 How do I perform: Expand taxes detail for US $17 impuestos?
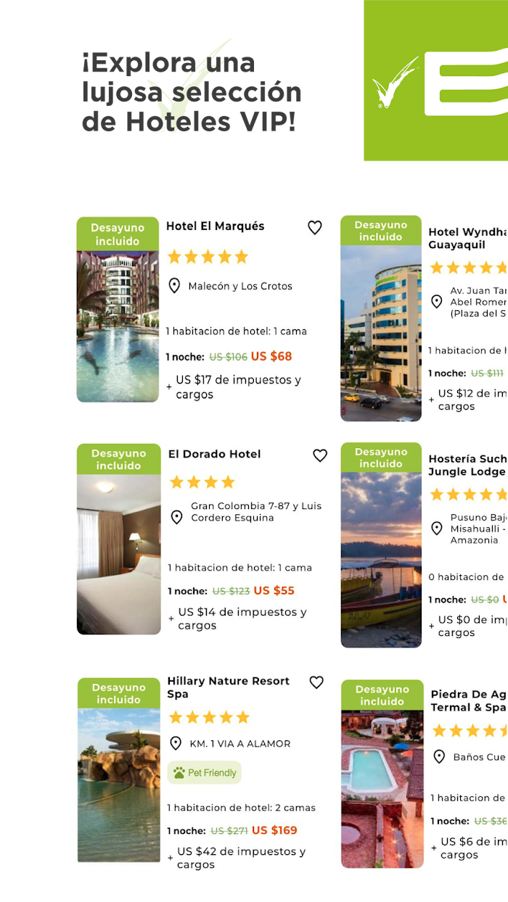pyautogui.click(x=234, y=387)
